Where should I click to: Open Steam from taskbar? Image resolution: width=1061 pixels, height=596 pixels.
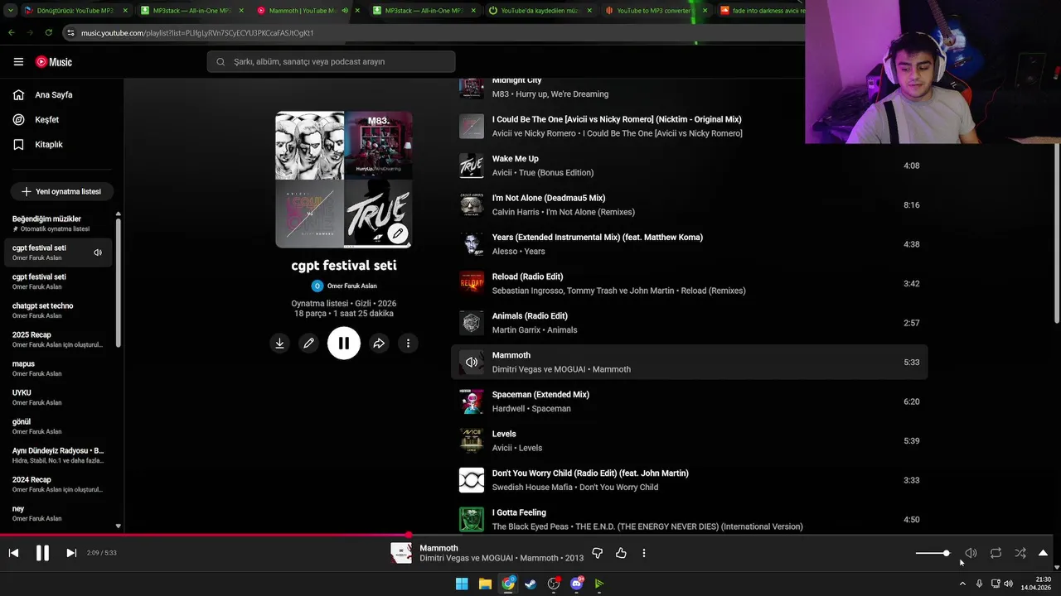click(x=530, y=584)
